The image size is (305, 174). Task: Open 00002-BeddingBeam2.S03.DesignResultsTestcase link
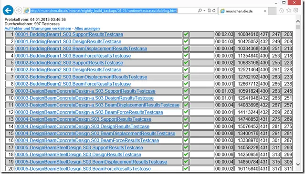point(68,69)
